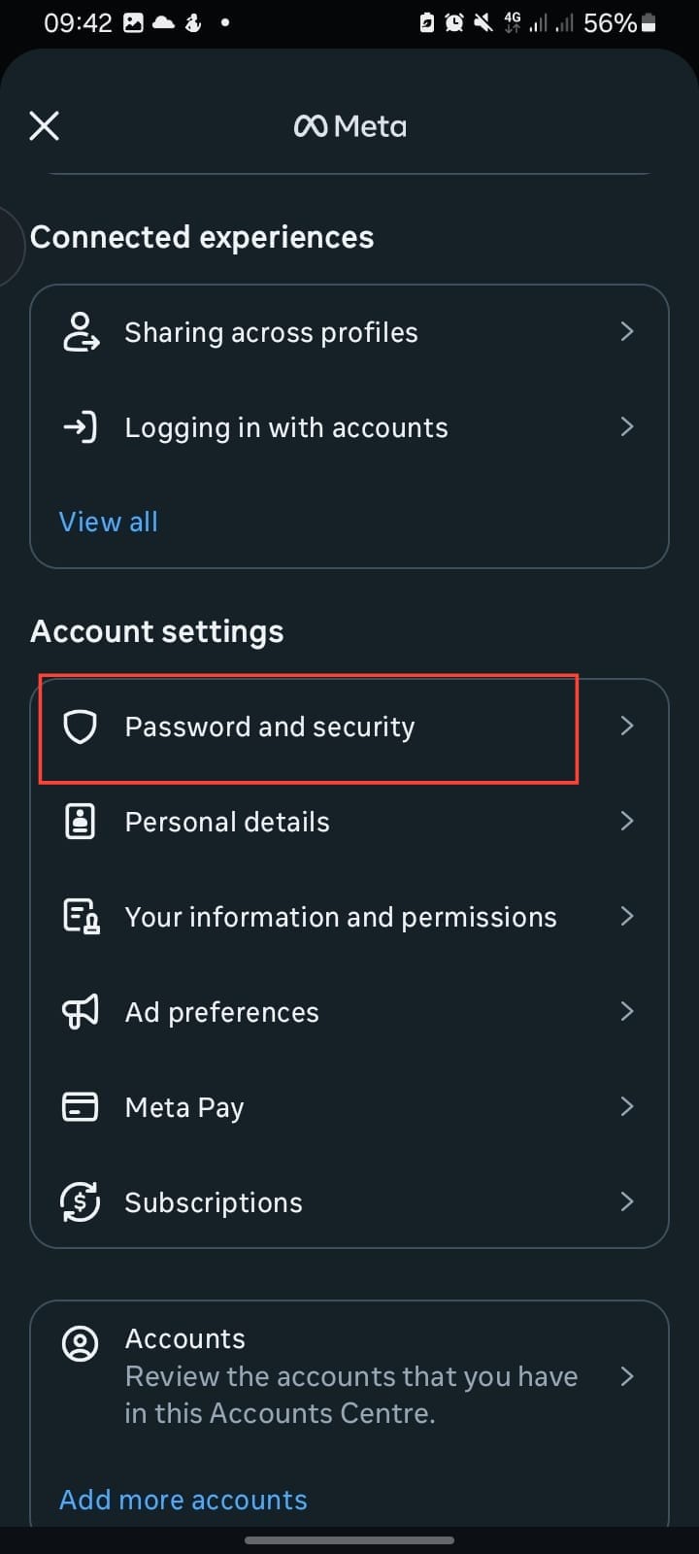The height and width of the screenshot is (1554, 699).
Task: Open the Personal details menu item
Action: (x=227, y=822)
